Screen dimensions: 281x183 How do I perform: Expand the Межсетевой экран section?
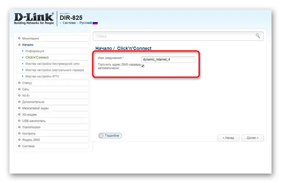pos(53,108)
